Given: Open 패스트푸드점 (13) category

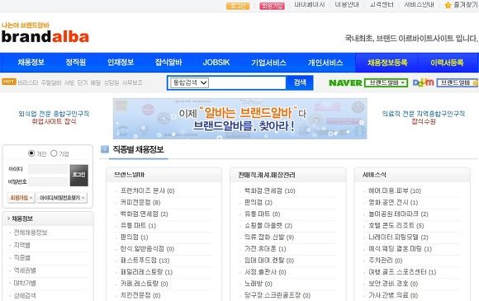Looking at the screenshot, I should coord(145,261).
